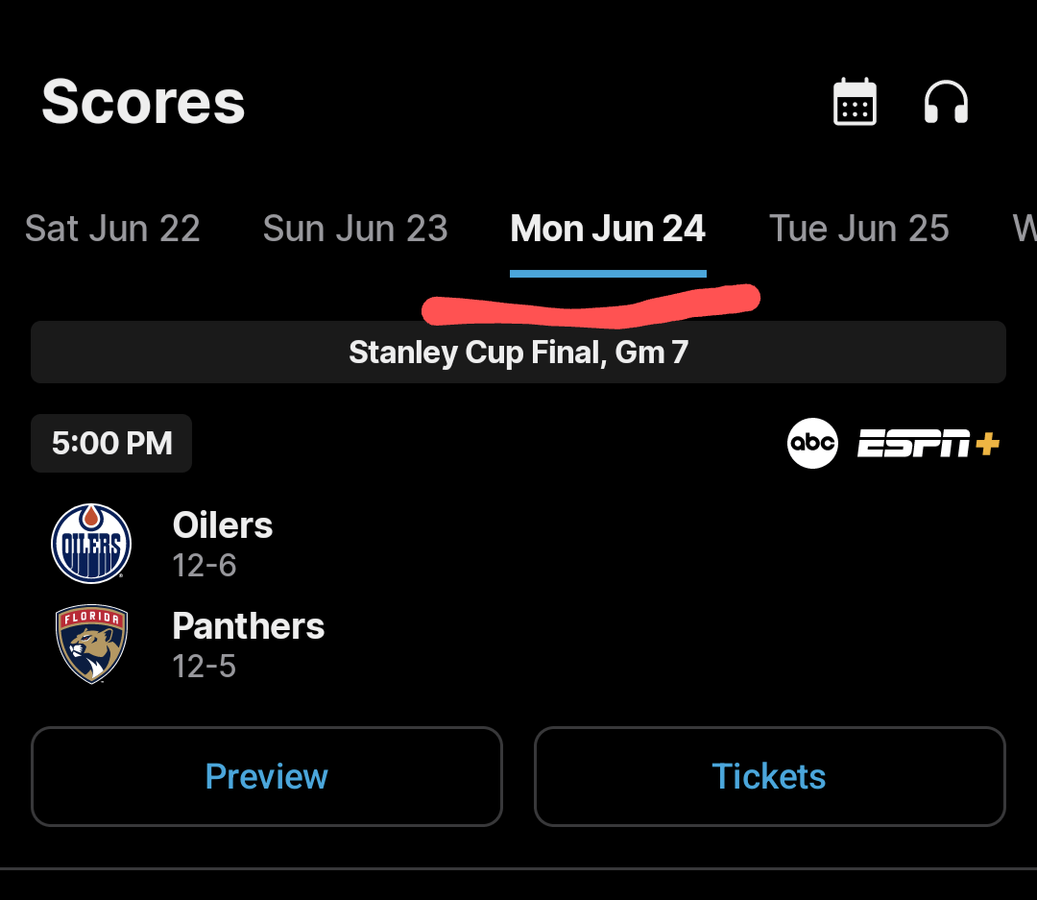Tap the 5:00 PM game time badge
Screen dimensions: 1037x900
[x=111, y=444]
